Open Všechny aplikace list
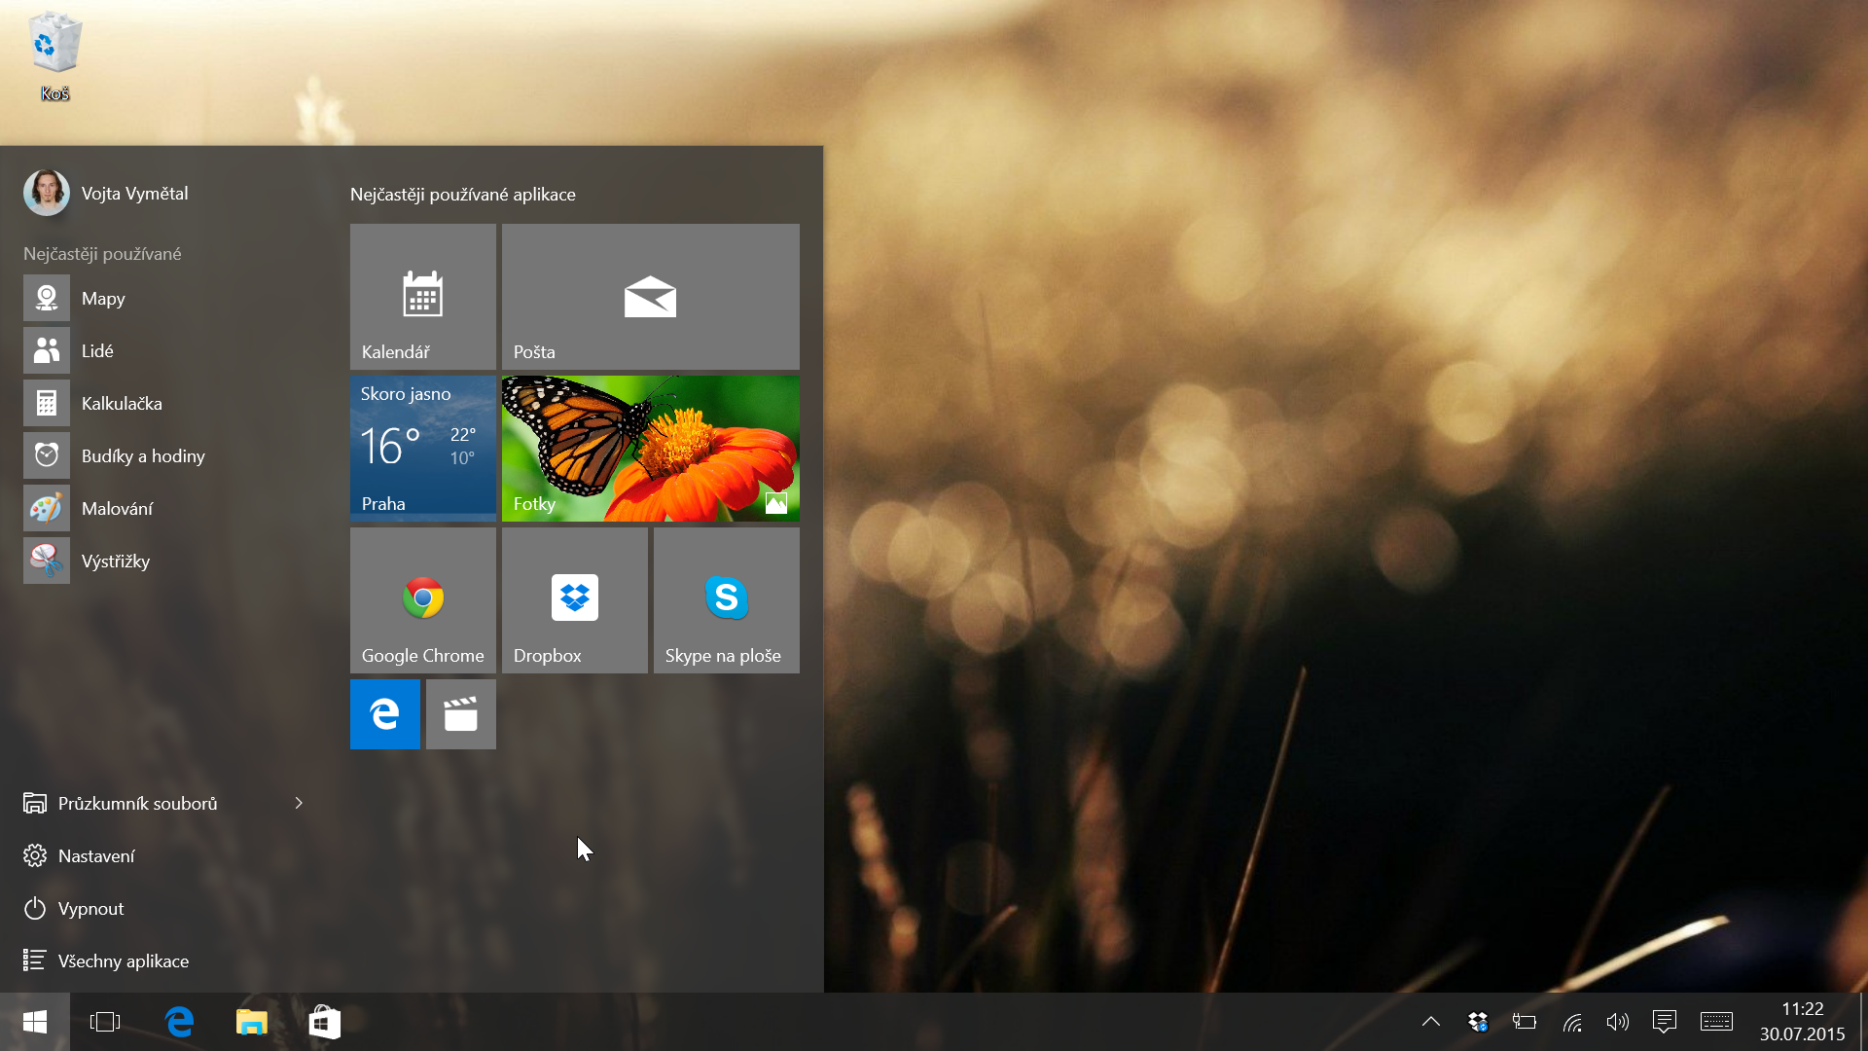 click(123, 961)
